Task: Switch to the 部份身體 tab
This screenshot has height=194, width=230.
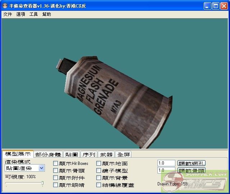Action: (x=48, y=154)
